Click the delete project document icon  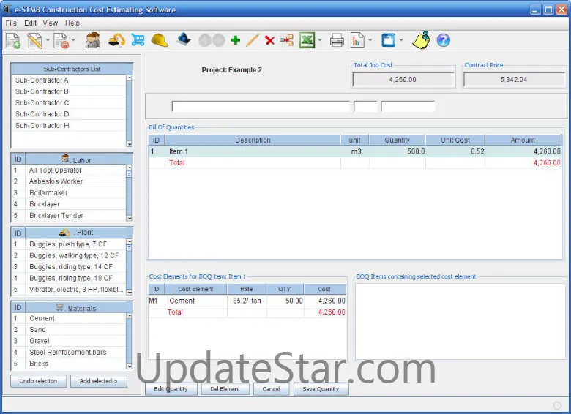pos(61,40)
